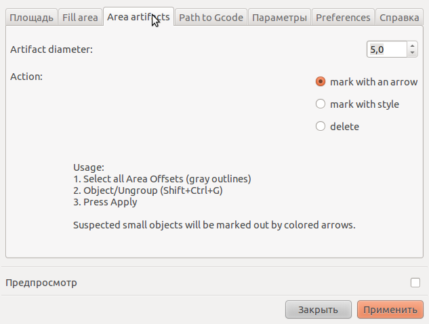Switch to the Preferences tab
The height and width of the screenshot is (324, 429).
pos(343,17)
